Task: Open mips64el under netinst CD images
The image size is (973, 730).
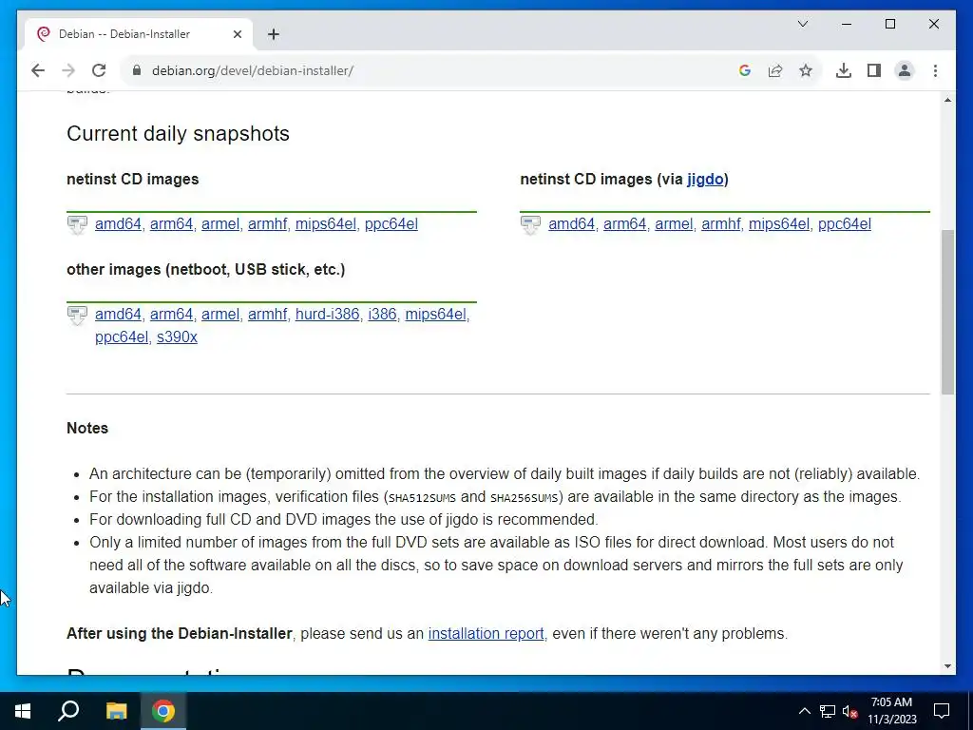Action: point(326,224)
